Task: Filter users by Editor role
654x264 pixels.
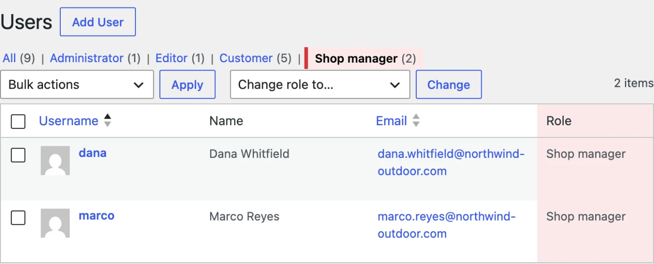Action: click(x=171, y=58)
